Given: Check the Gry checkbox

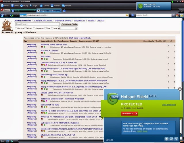Looking at the screenshot, I should pyautogui.click(x=45, y=28).
